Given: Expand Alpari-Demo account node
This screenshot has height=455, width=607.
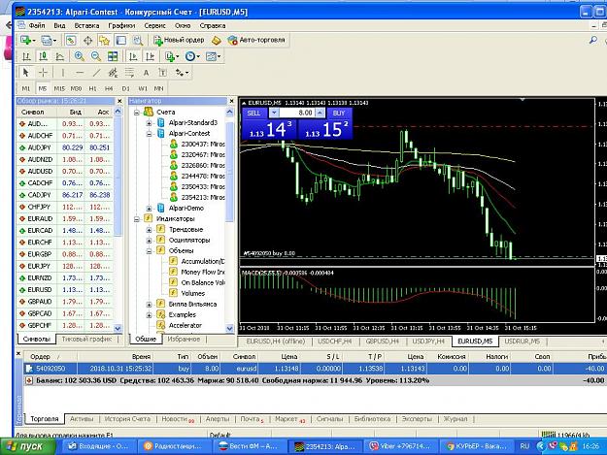Looking at the screenshot, I should point(149,209).
